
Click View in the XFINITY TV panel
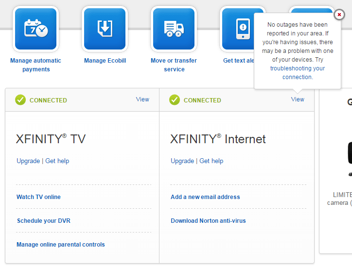click(x=142, y=100)
